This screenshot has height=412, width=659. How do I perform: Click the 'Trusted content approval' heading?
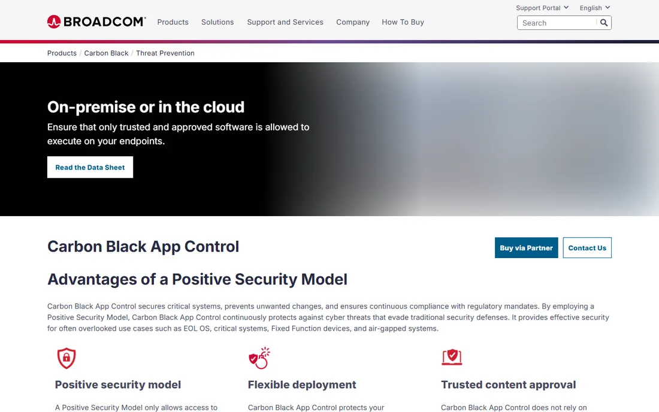[508, 384]
